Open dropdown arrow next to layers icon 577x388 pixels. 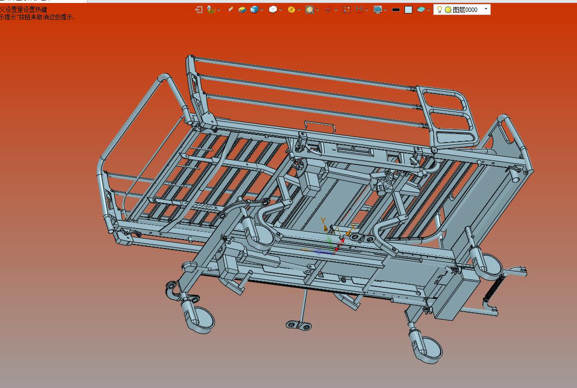pyautogui.click(x=429, y=10)
